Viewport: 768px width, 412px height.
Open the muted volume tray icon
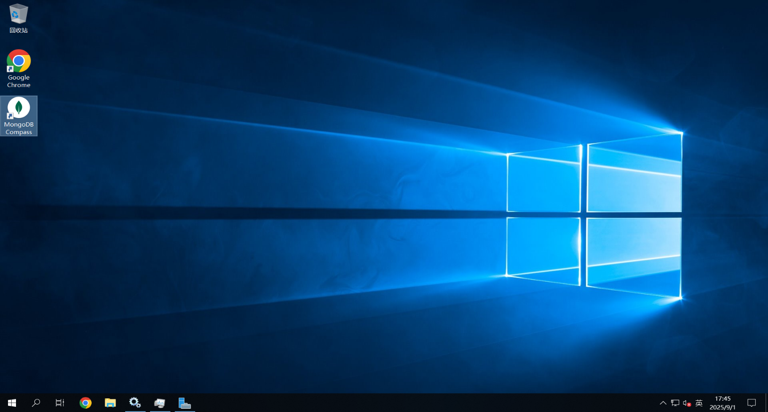coord(687,403)
